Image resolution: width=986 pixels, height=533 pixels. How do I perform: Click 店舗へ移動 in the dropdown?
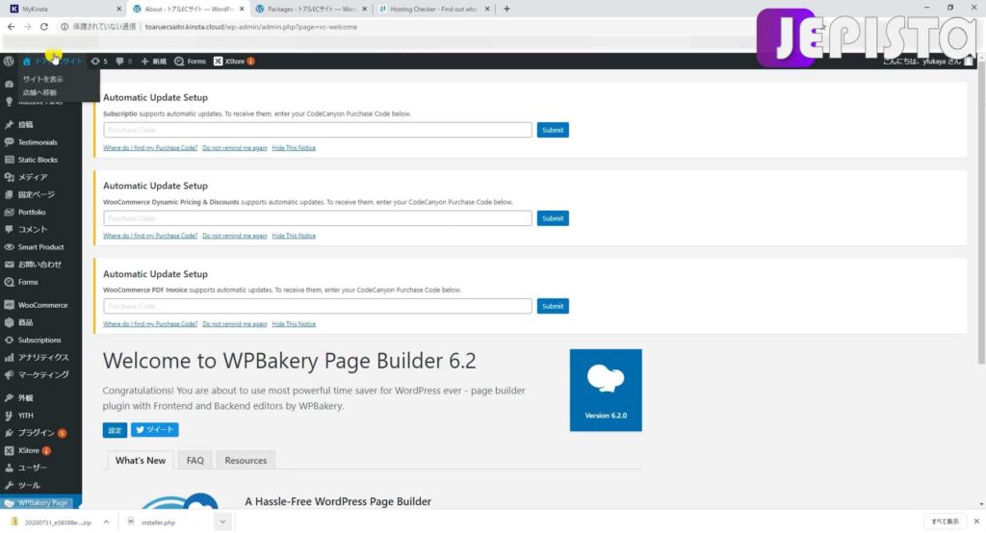coord(39,92)
